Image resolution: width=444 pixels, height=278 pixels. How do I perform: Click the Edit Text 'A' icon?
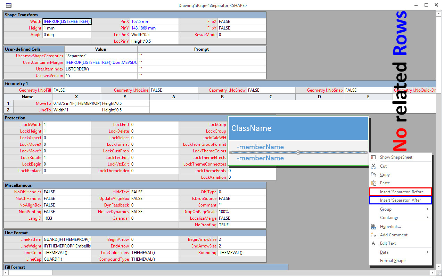(x=373, y=243)
